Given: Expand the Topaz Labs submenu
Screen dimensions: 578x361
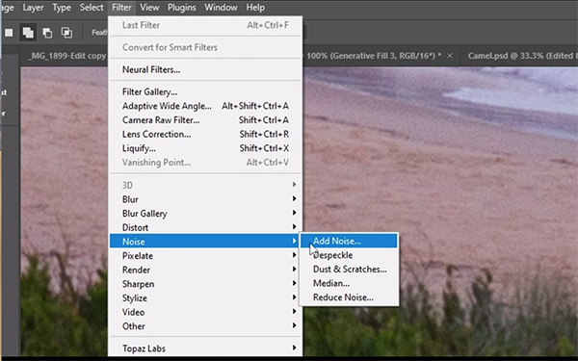Looking at the screenshot, I should (x=205, y=348).
